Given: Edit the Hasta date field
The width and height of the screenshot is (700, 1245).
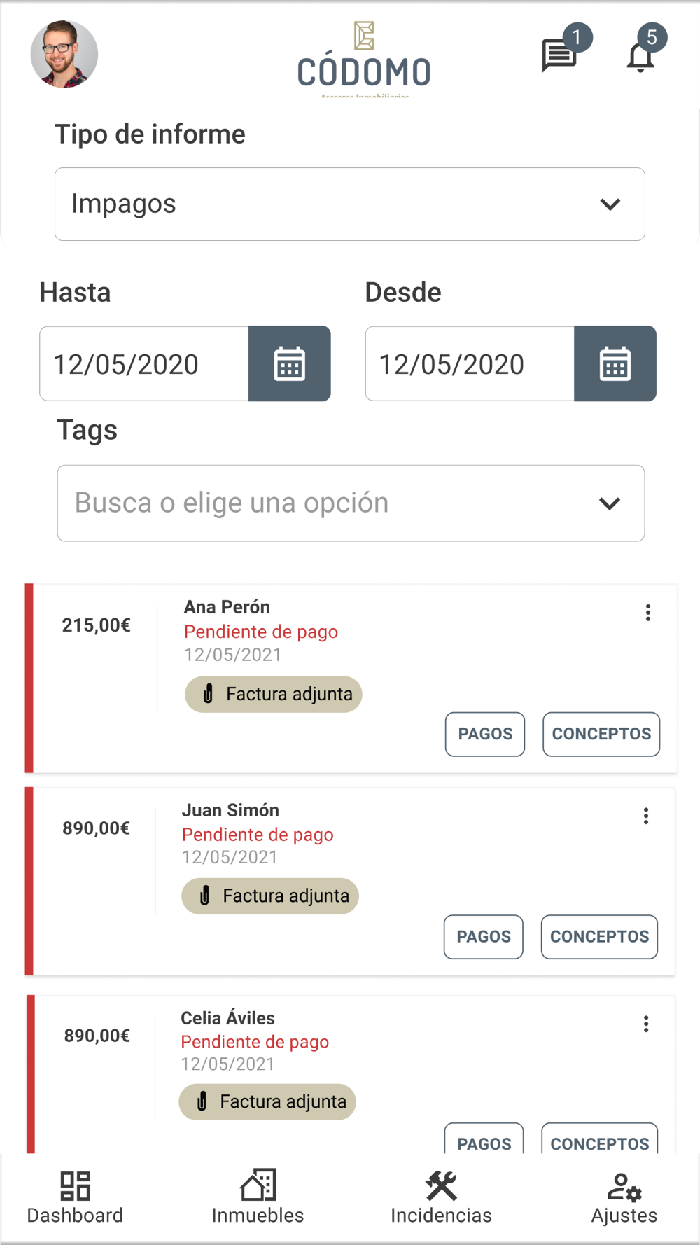Looking at the screenshot, I should pyautogui.click(x=144, y=363).
